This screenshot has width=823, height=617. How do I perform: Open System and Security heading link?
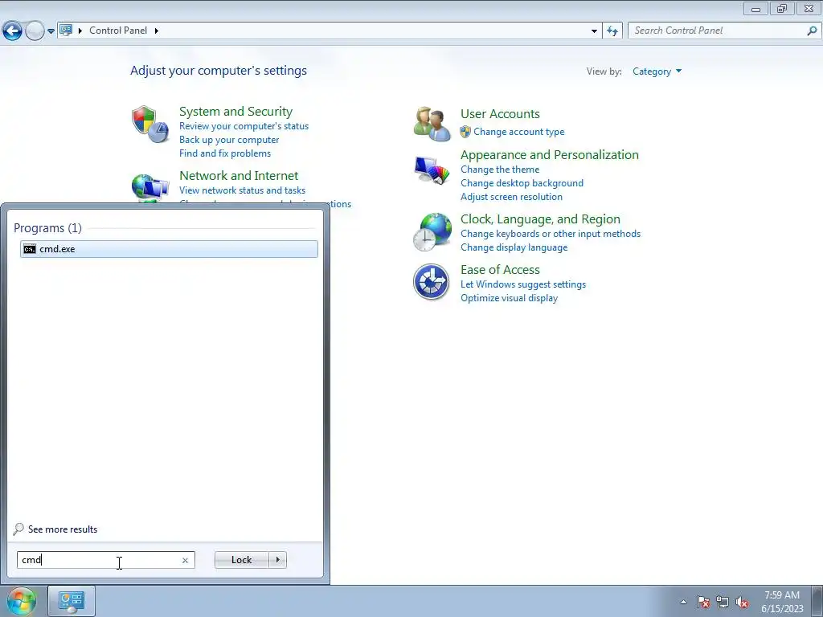[x=235, y=111]
